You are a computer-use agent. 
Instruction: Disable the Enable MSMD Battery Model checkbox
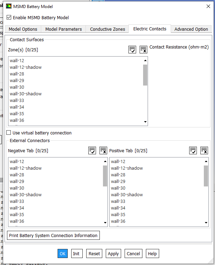point(9,17)
